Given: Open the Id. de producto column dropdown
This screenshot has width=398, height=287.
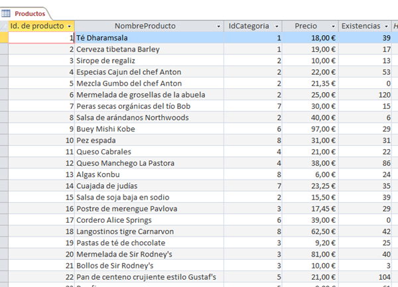Looking at the screenshot, I should (x=69, y=26).
